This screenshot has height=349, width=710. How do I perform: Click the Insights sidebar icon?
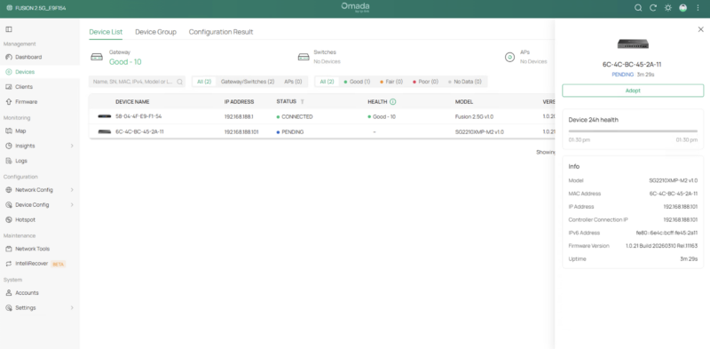point(9,146)
